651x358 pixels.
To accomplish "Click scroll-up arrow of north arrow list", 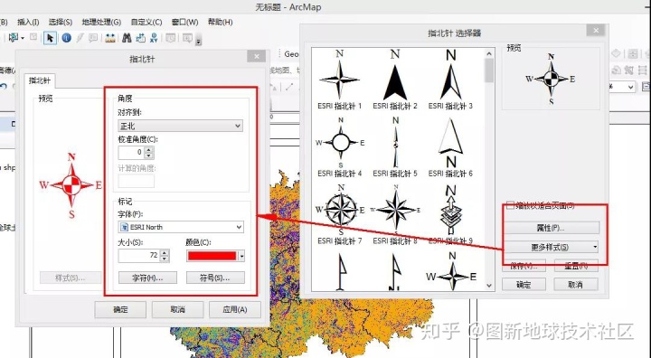I will [x=489, y=53].
